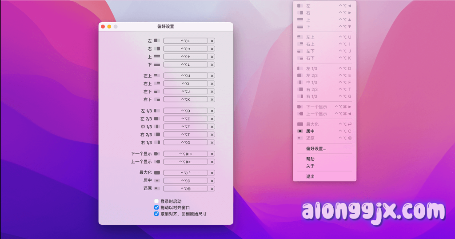Open 偏好设置... from the menu

(x=316, y=148)
